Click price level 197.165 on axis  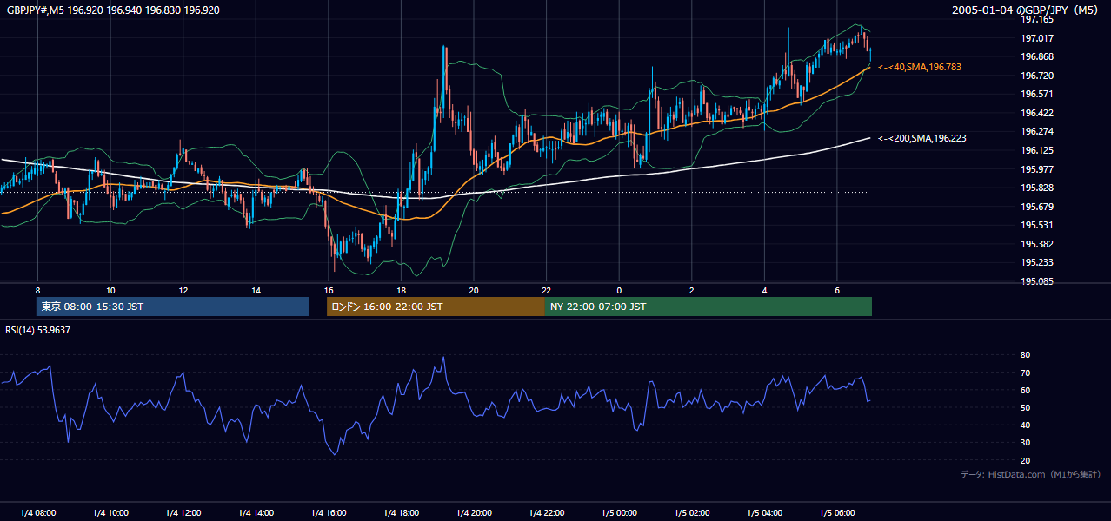pos(1036,19)
